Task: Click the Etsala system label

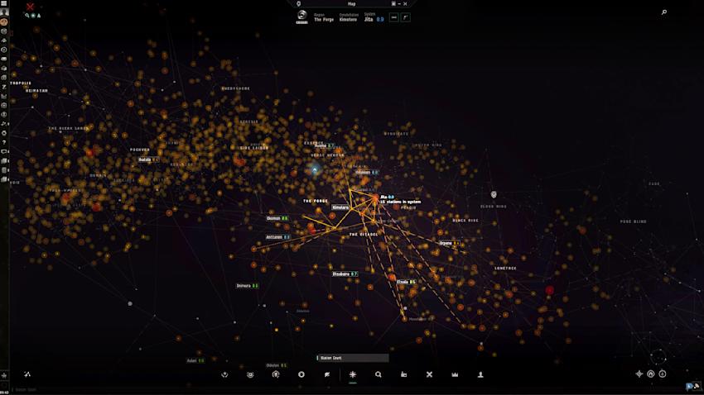Action: click(406, 282)
